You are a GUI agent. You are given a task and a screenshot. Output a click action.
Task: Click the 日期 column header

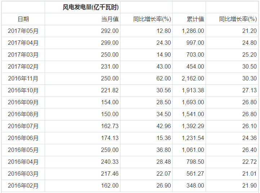coord(23,19)
